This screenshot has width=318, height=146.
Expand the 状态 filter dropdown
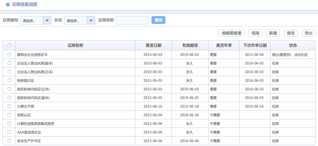[91, 20]
